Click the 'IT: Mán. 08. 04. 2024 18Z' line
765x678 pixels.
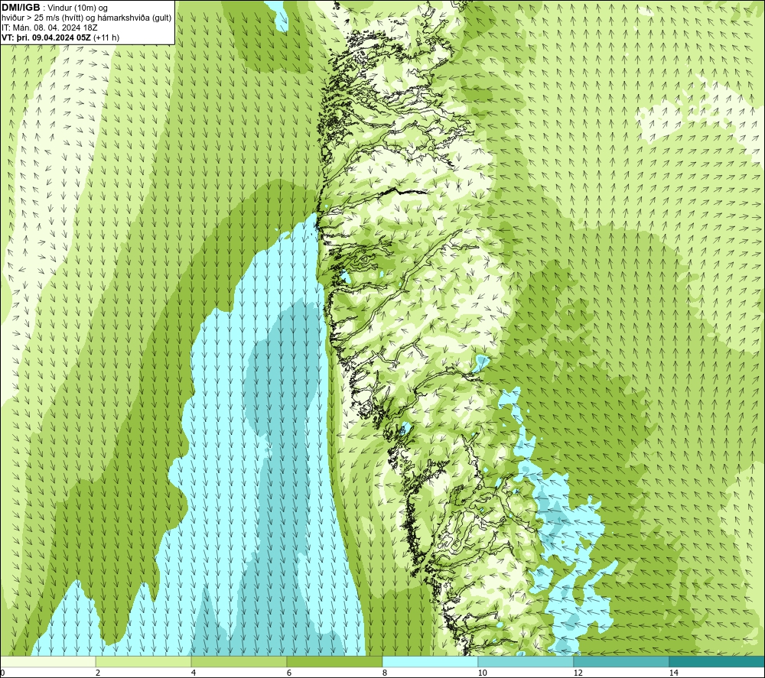click(49, 28)
